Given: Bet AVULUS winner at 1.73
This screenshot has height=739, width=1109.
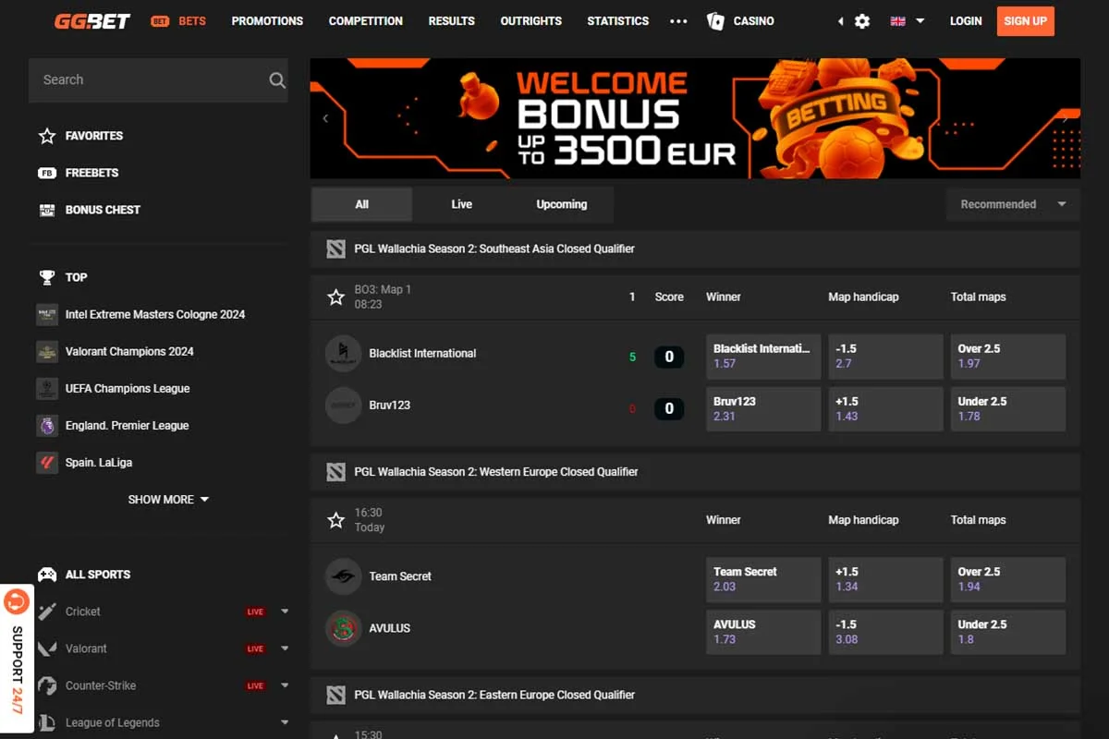Looking at the screenshot, I should click(763, 632).
